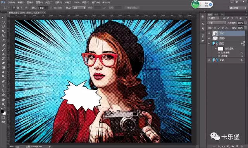Open the 文件(F) menu
This screenshot has width=248, height=148.
[11, 3]
